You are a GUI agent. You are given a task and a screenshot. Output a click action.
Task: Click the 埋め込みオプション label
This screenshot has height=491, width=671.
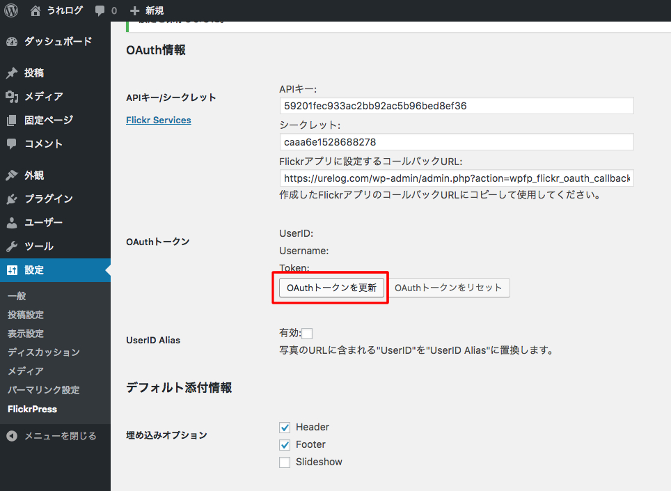pyautogui.click(x=166, y=435)
